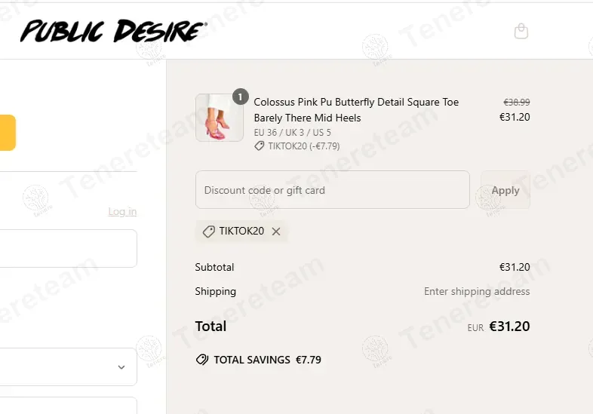Click the TOTAL SAVINGS €7.79 text
593x414 pixels.
[267, 360]
